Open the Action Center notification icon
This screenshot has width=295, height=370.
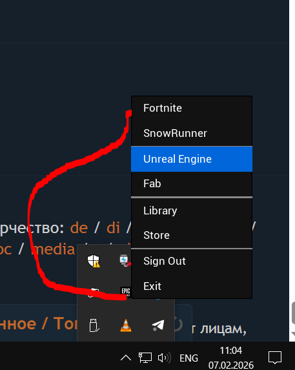tap(275, 358)
